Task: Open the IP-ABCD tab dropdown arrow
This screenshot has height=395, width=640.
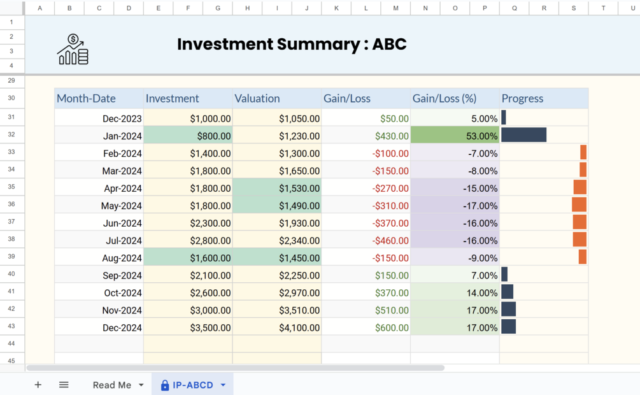Action: [x=224, y=385]
